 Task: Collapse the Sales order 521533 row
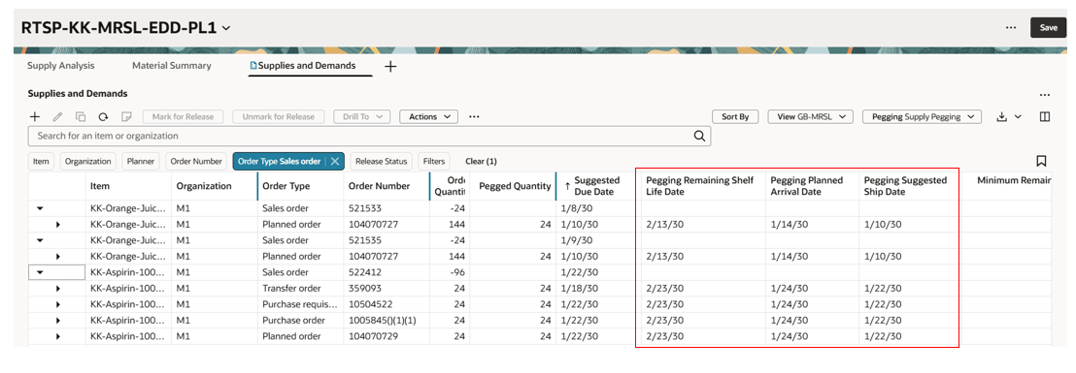pos(40,208)
